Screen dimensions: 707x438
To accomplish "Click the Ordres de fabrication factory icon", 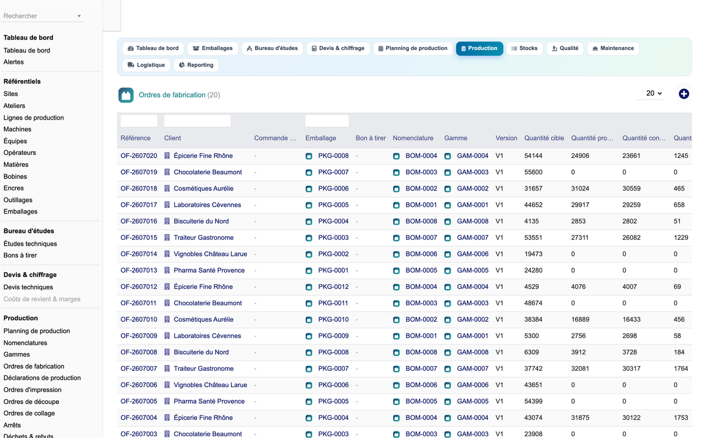I will (125, 95).
